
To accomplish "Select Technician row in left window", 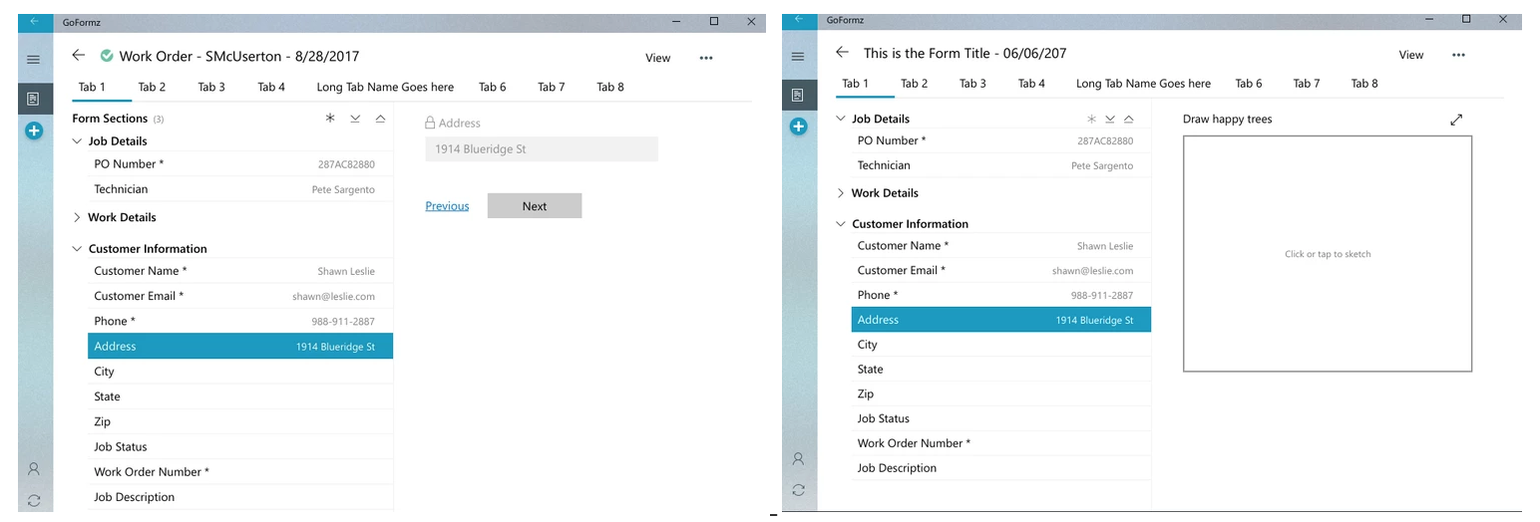I will pos(240,189).
